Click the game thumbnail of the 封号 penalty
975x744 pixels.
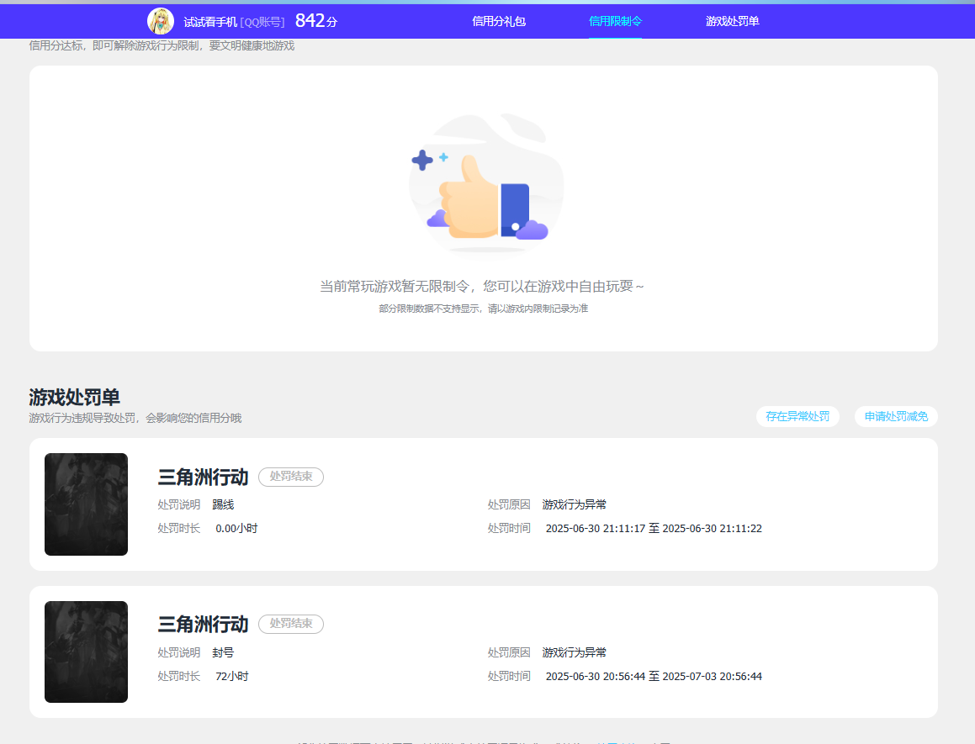tap(87, 652)
